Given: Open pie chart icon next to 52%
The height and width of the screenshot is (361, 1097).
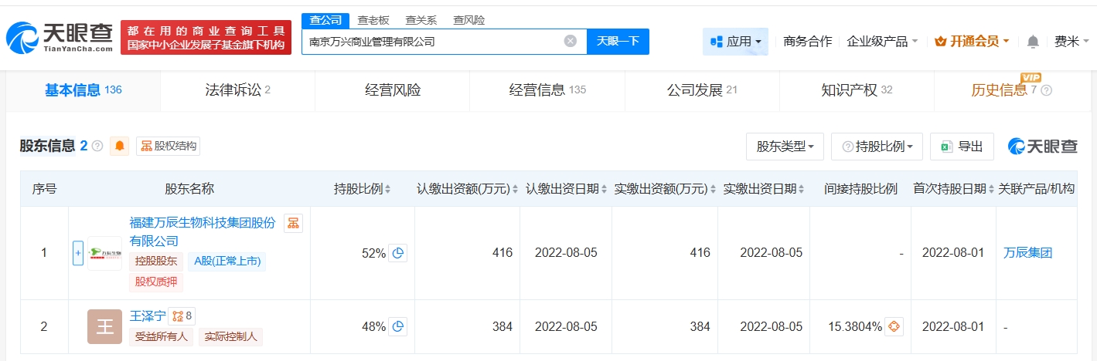Looking at the screenshot, I should (397, 253).
